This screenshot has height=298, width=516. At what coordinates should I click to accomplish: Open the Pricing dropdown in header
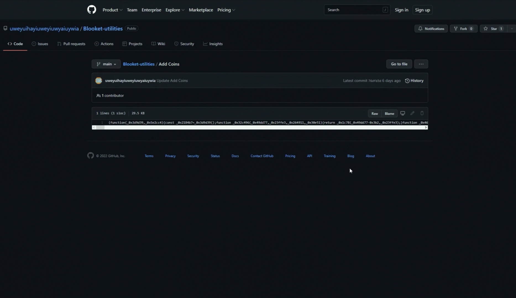coord(226,10)
